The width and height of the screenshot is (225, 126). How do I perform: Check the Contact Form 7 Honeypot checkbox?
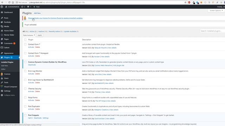tap(25, 53)
